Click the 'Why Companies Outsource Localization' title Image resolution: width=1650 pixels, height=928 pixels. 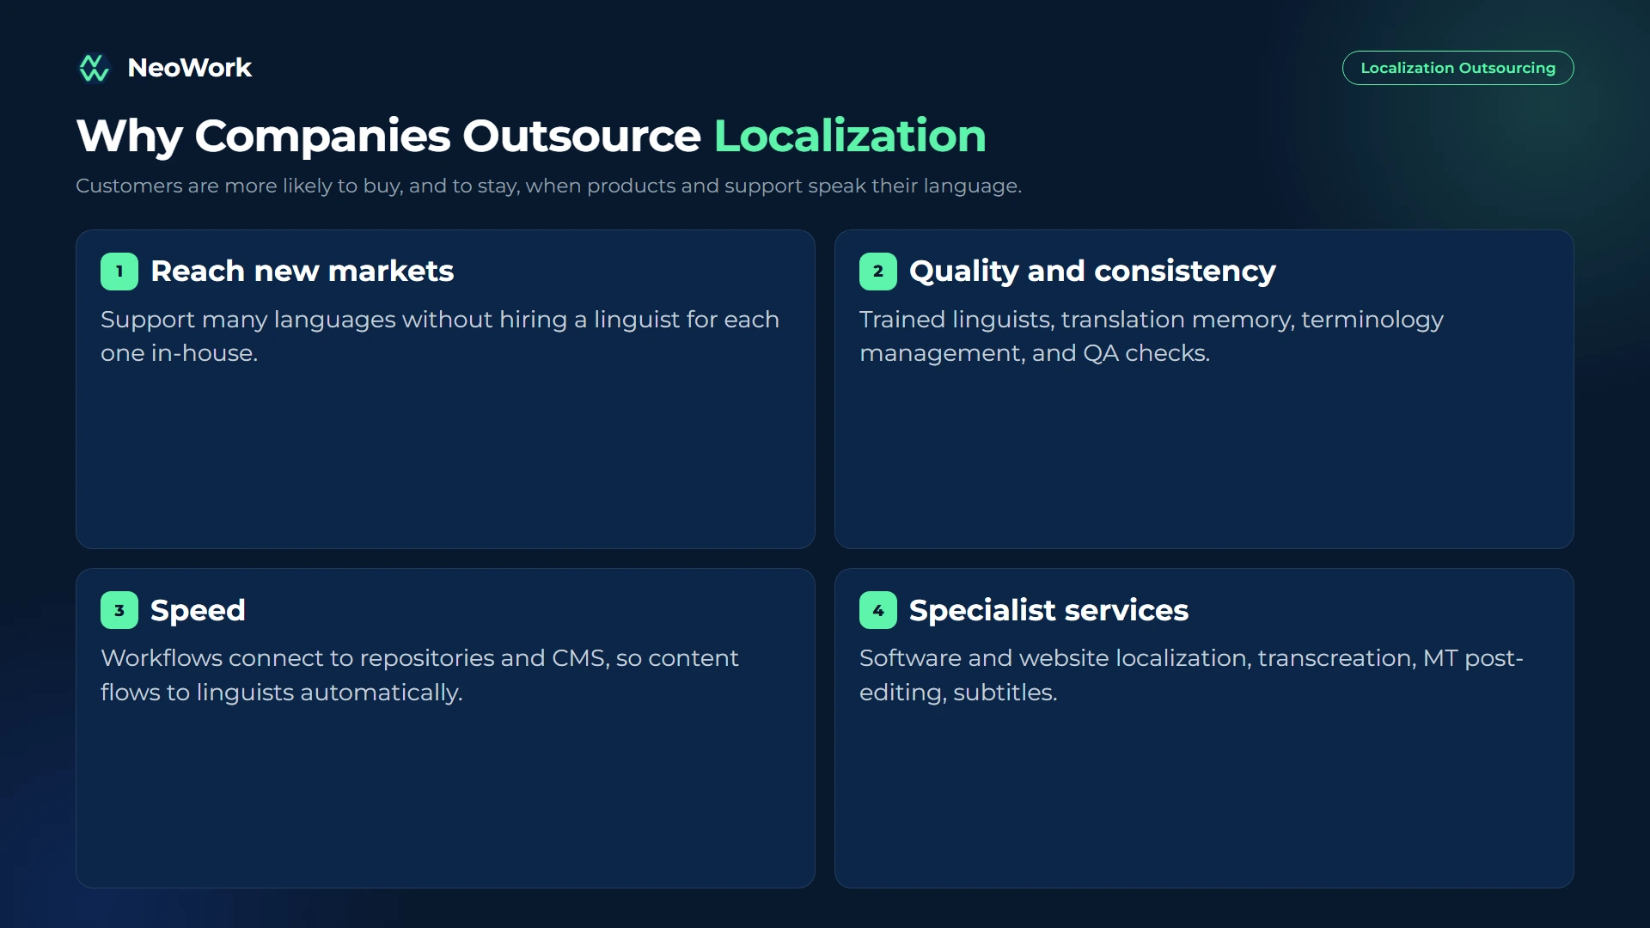(x=531, y=136)
